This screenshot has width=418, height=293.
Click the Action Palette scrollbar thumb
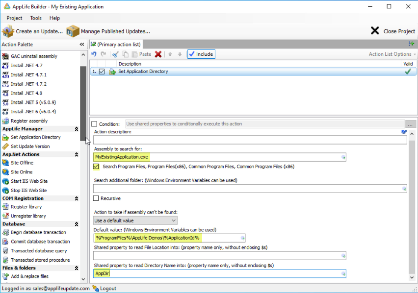click(83, 103)
